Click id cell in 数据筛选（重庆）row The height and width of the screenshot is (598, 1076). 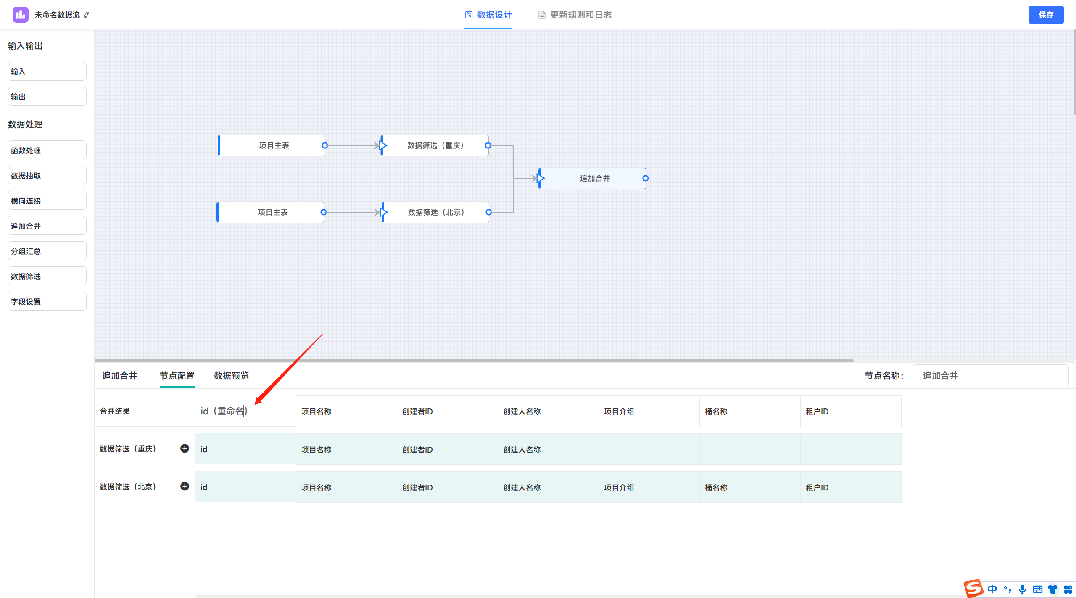(x=245, y=449)
